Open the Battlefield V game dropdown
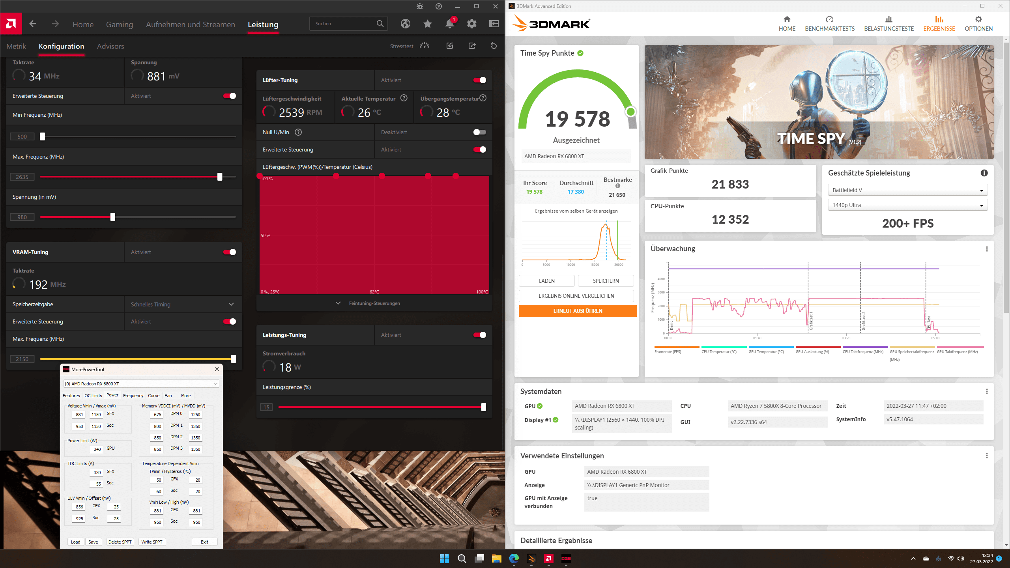The height and width of the screenshot is (568, 1010). [x=907, y=190]
